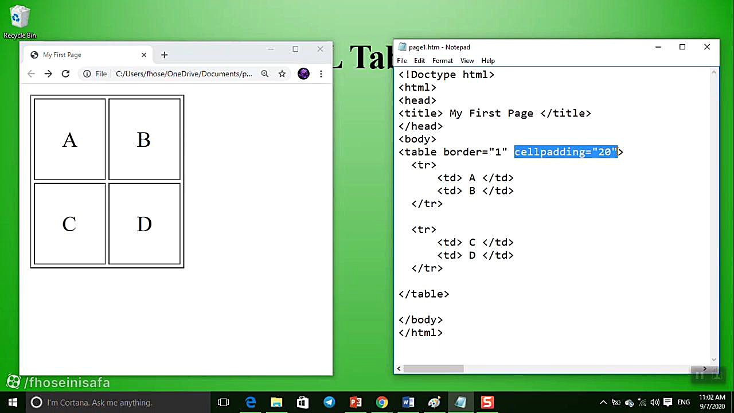Click the address bar showing the file path
Image resolution: width=734 pixels, height=413 pixels.
pos(183,73)
